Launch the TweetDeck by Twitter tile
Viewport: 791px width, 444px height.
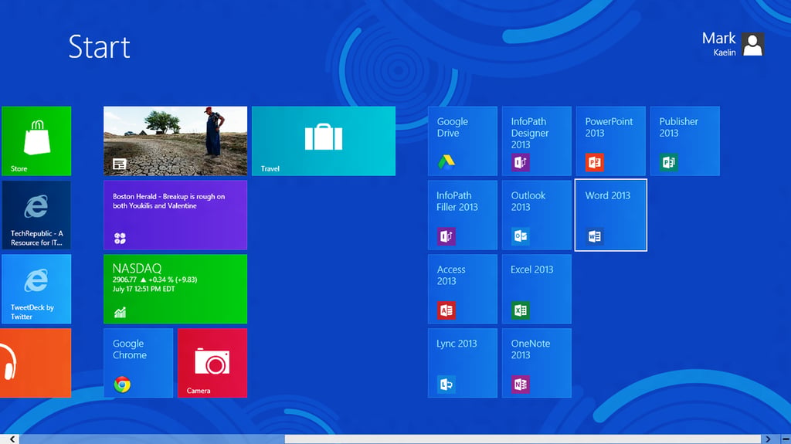[x=36, y=289]
